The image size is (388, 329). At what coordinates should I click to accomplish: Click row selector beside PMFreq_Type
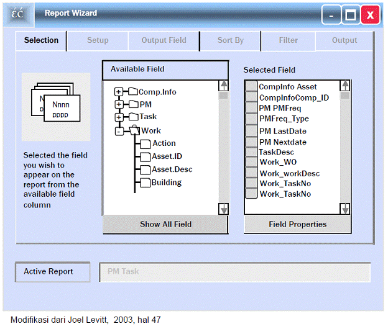(251, 119)
